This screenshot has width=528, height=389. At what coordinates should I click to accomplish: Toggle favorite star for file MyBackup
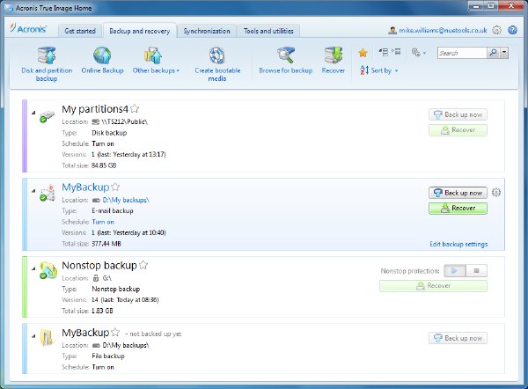click(115, 332)
